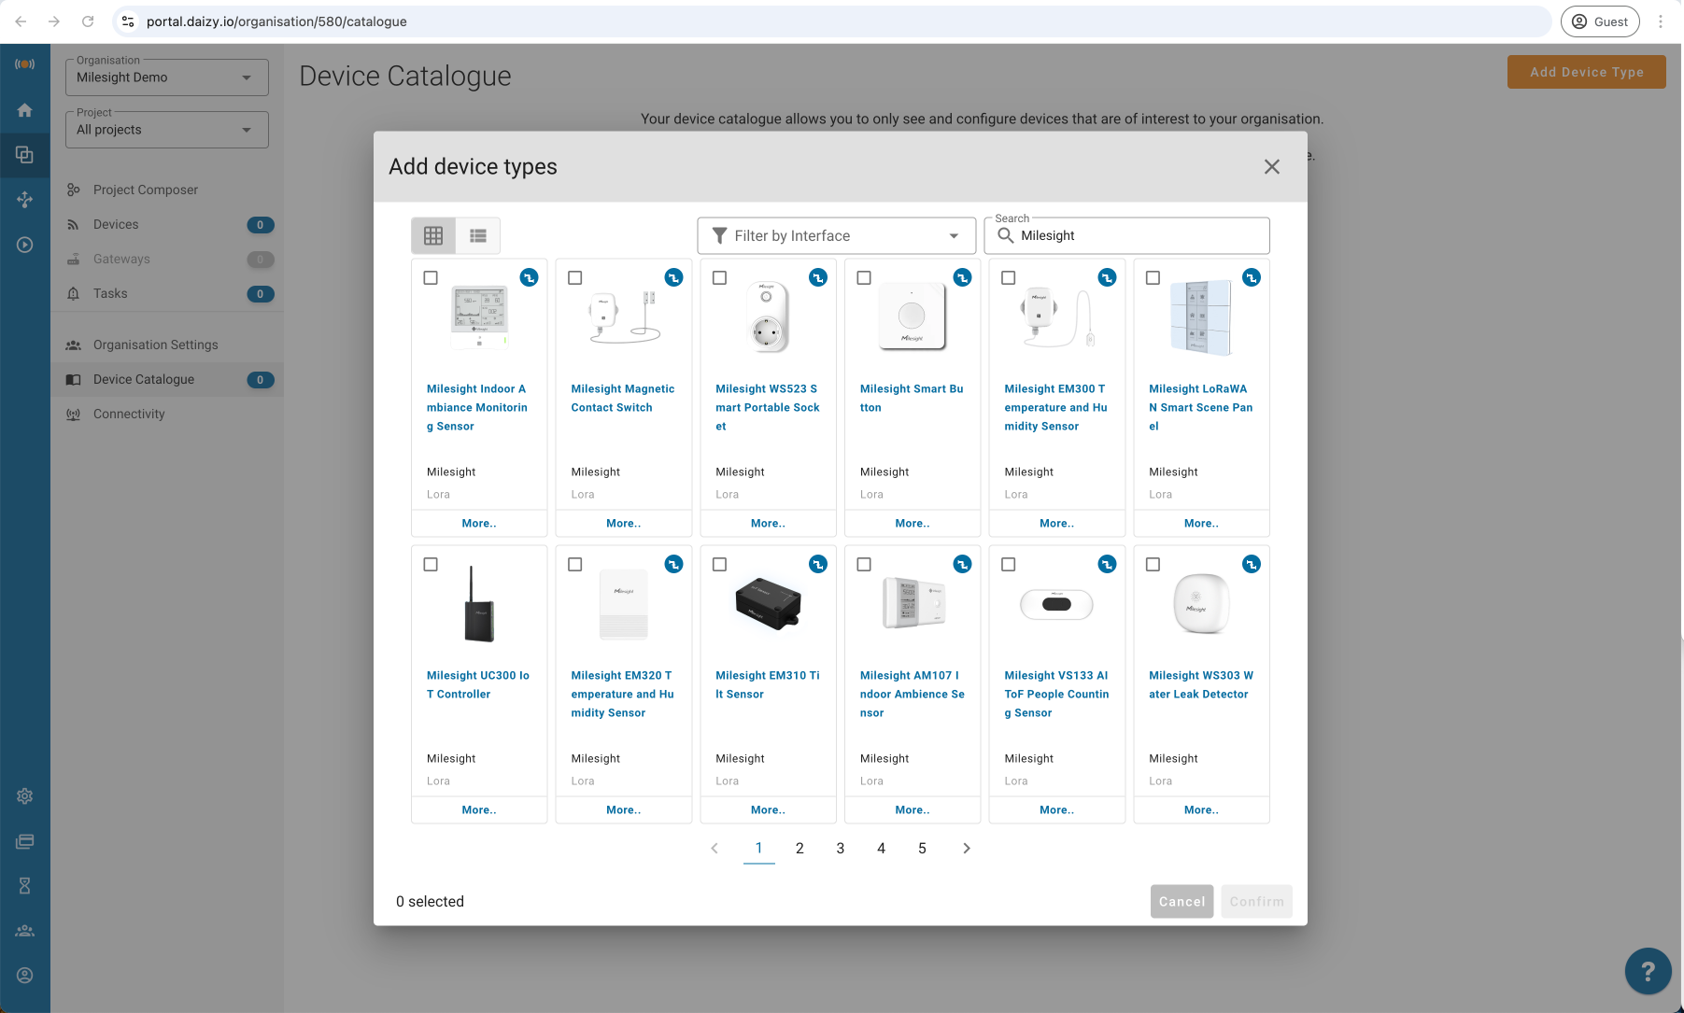Open the Project dropdown showing All projects
Image resolution: width=1684 pixels, height=1013 pixels.
pyautogui.click(x=167, y=130)
